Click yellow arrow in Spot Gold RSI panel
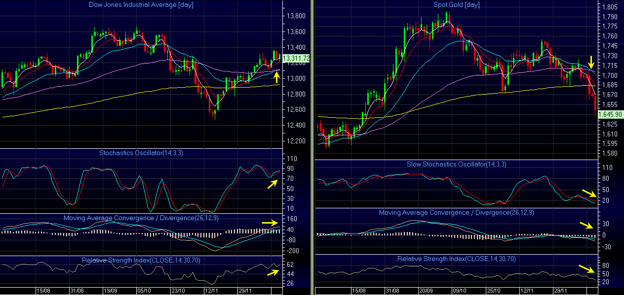The height and width of the screenshot is (295, 624). click(586, 269)
